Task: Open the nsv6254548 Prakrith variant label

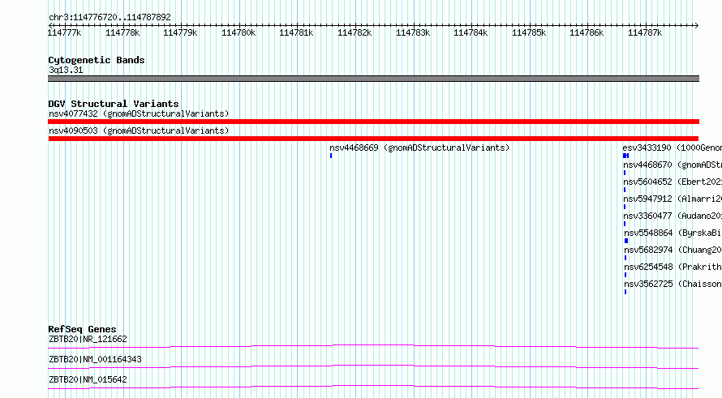Action: (x=673, y=267)
